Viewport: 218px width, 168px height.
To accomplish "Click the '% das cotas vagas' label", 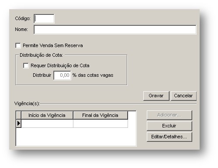I will click(93, 75).
